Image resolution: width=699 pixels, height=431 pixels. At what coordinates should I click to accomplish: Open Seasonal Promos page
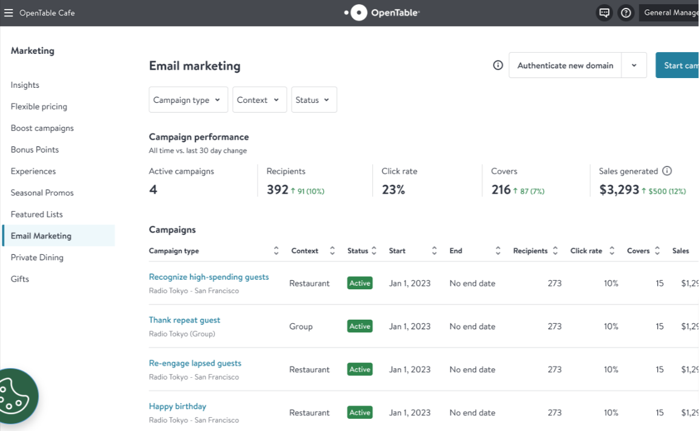tap(42, 192)
